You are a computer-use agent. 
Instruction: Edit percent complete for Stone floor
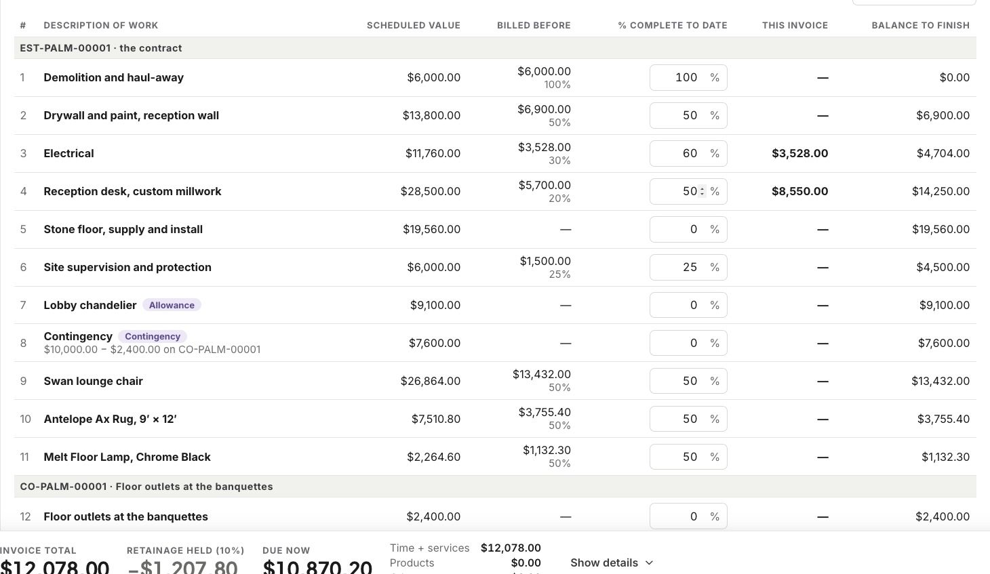click(688, 229)
